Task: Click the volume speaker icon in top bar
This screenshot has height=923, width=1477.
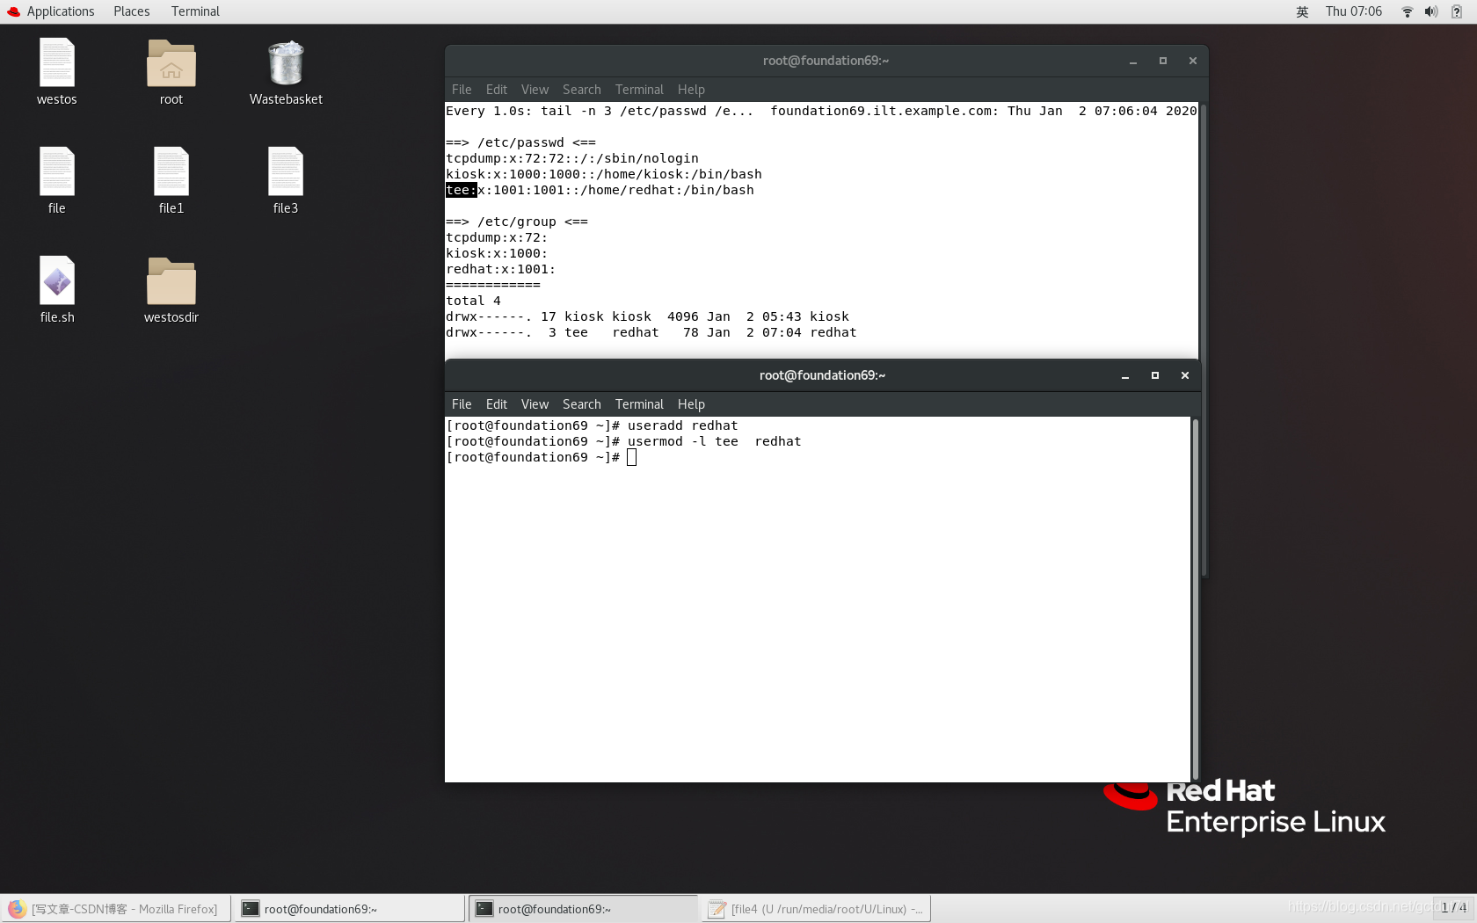Action: 1431,11
